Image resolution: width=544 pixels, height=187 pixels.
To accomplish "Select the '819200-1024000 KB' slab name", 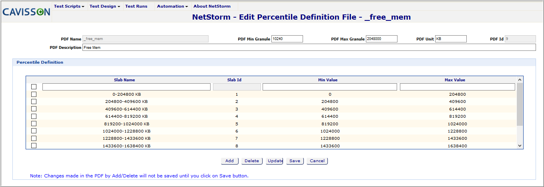I will pyautogui.click(x=126, y=124).
